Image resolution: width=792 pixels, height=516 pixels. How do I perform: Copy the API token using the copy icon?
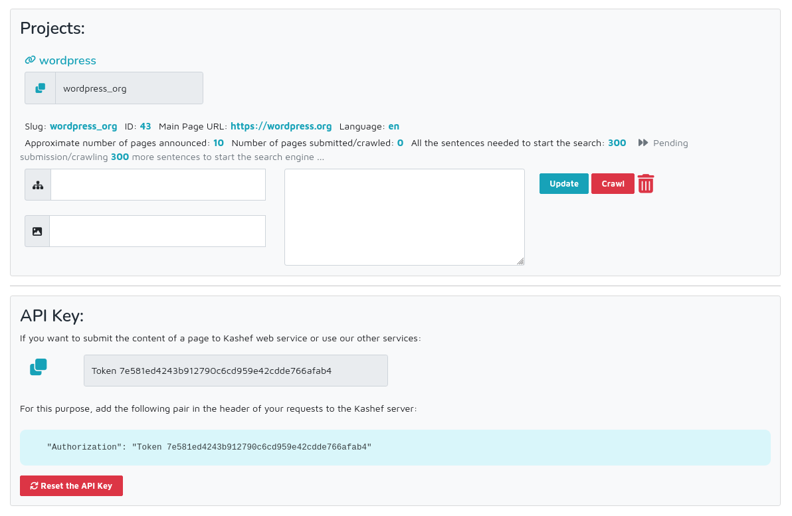(x=39, y=367)
